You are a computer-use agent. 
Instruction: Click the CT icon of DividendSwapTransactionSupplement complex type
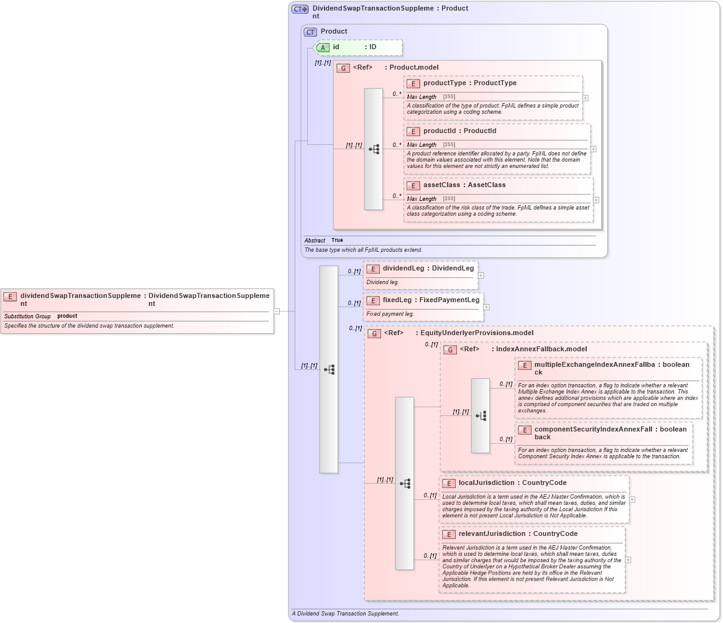(300, 9)
